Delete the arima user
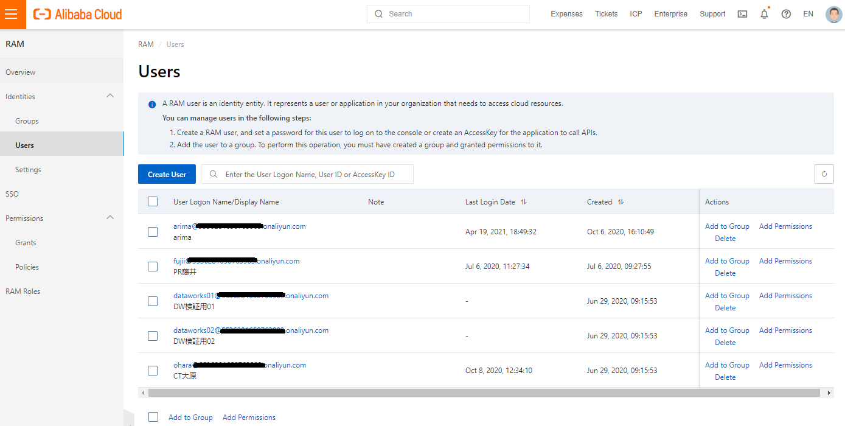 coord(725,239)
